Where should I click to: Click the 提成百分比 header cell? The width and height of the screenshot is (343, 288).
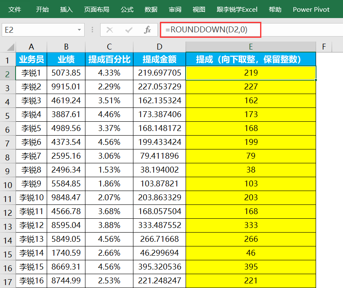point(109,59)
